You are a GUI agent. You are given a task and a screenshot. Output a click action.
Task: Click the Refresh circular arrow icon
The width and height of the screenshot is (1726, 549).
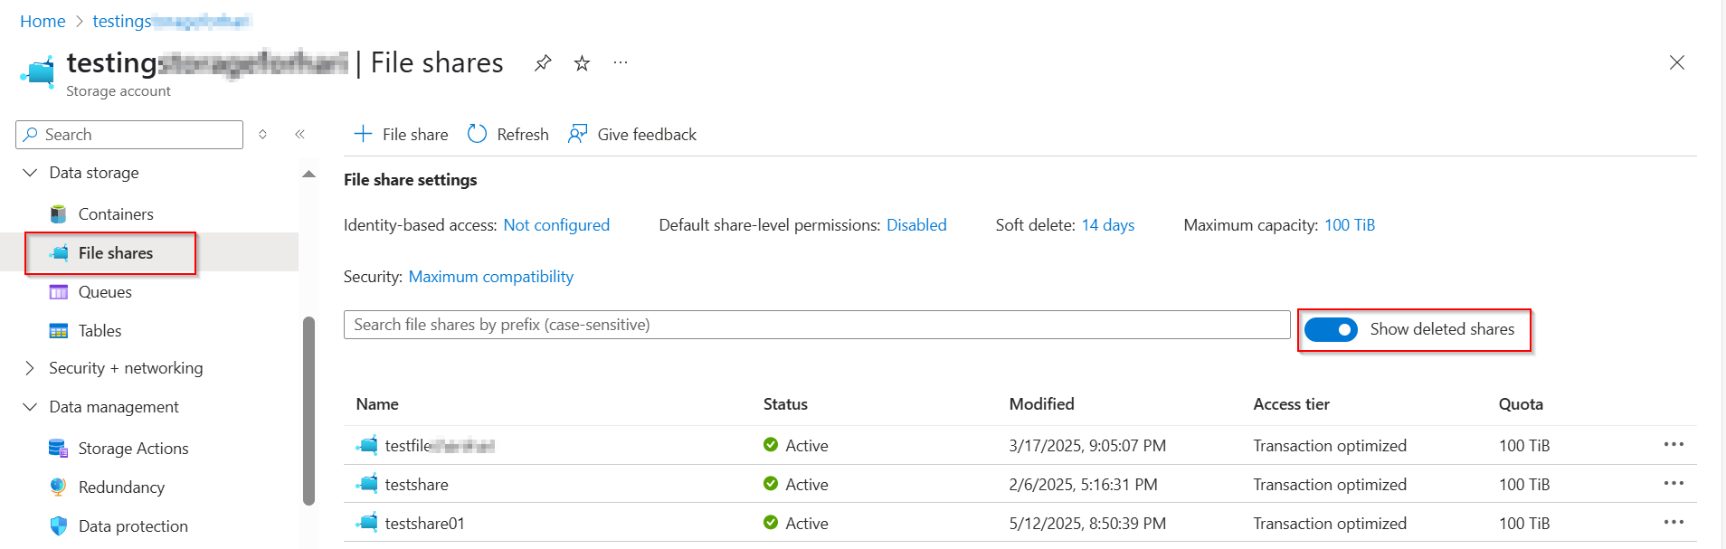pos(477,134)
